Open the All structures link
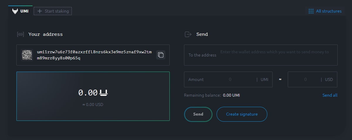 tap(329, 11)
